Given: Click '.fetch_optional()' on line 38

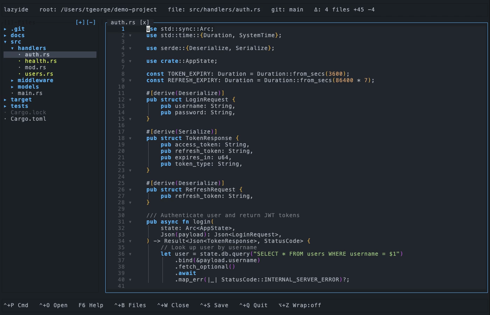Looking at the screenshot, I should [205, 267].
